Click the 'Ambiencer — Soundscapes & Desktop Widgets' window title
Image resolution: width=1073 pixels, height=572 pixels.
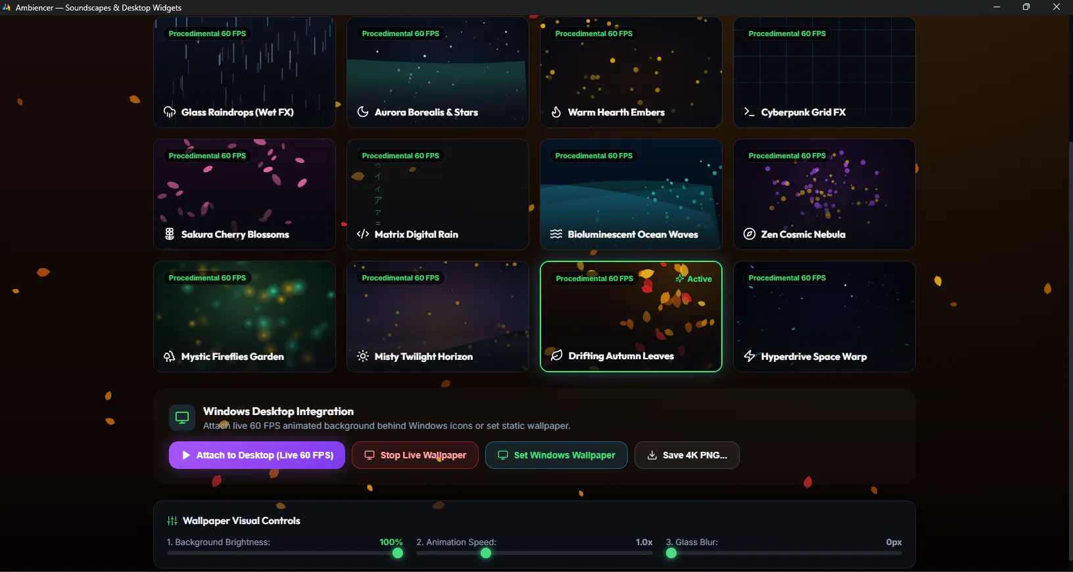tap(99, 8)
